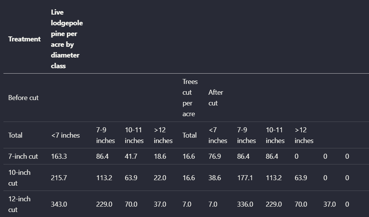Click the 38.6 value cell

[215, 178]
